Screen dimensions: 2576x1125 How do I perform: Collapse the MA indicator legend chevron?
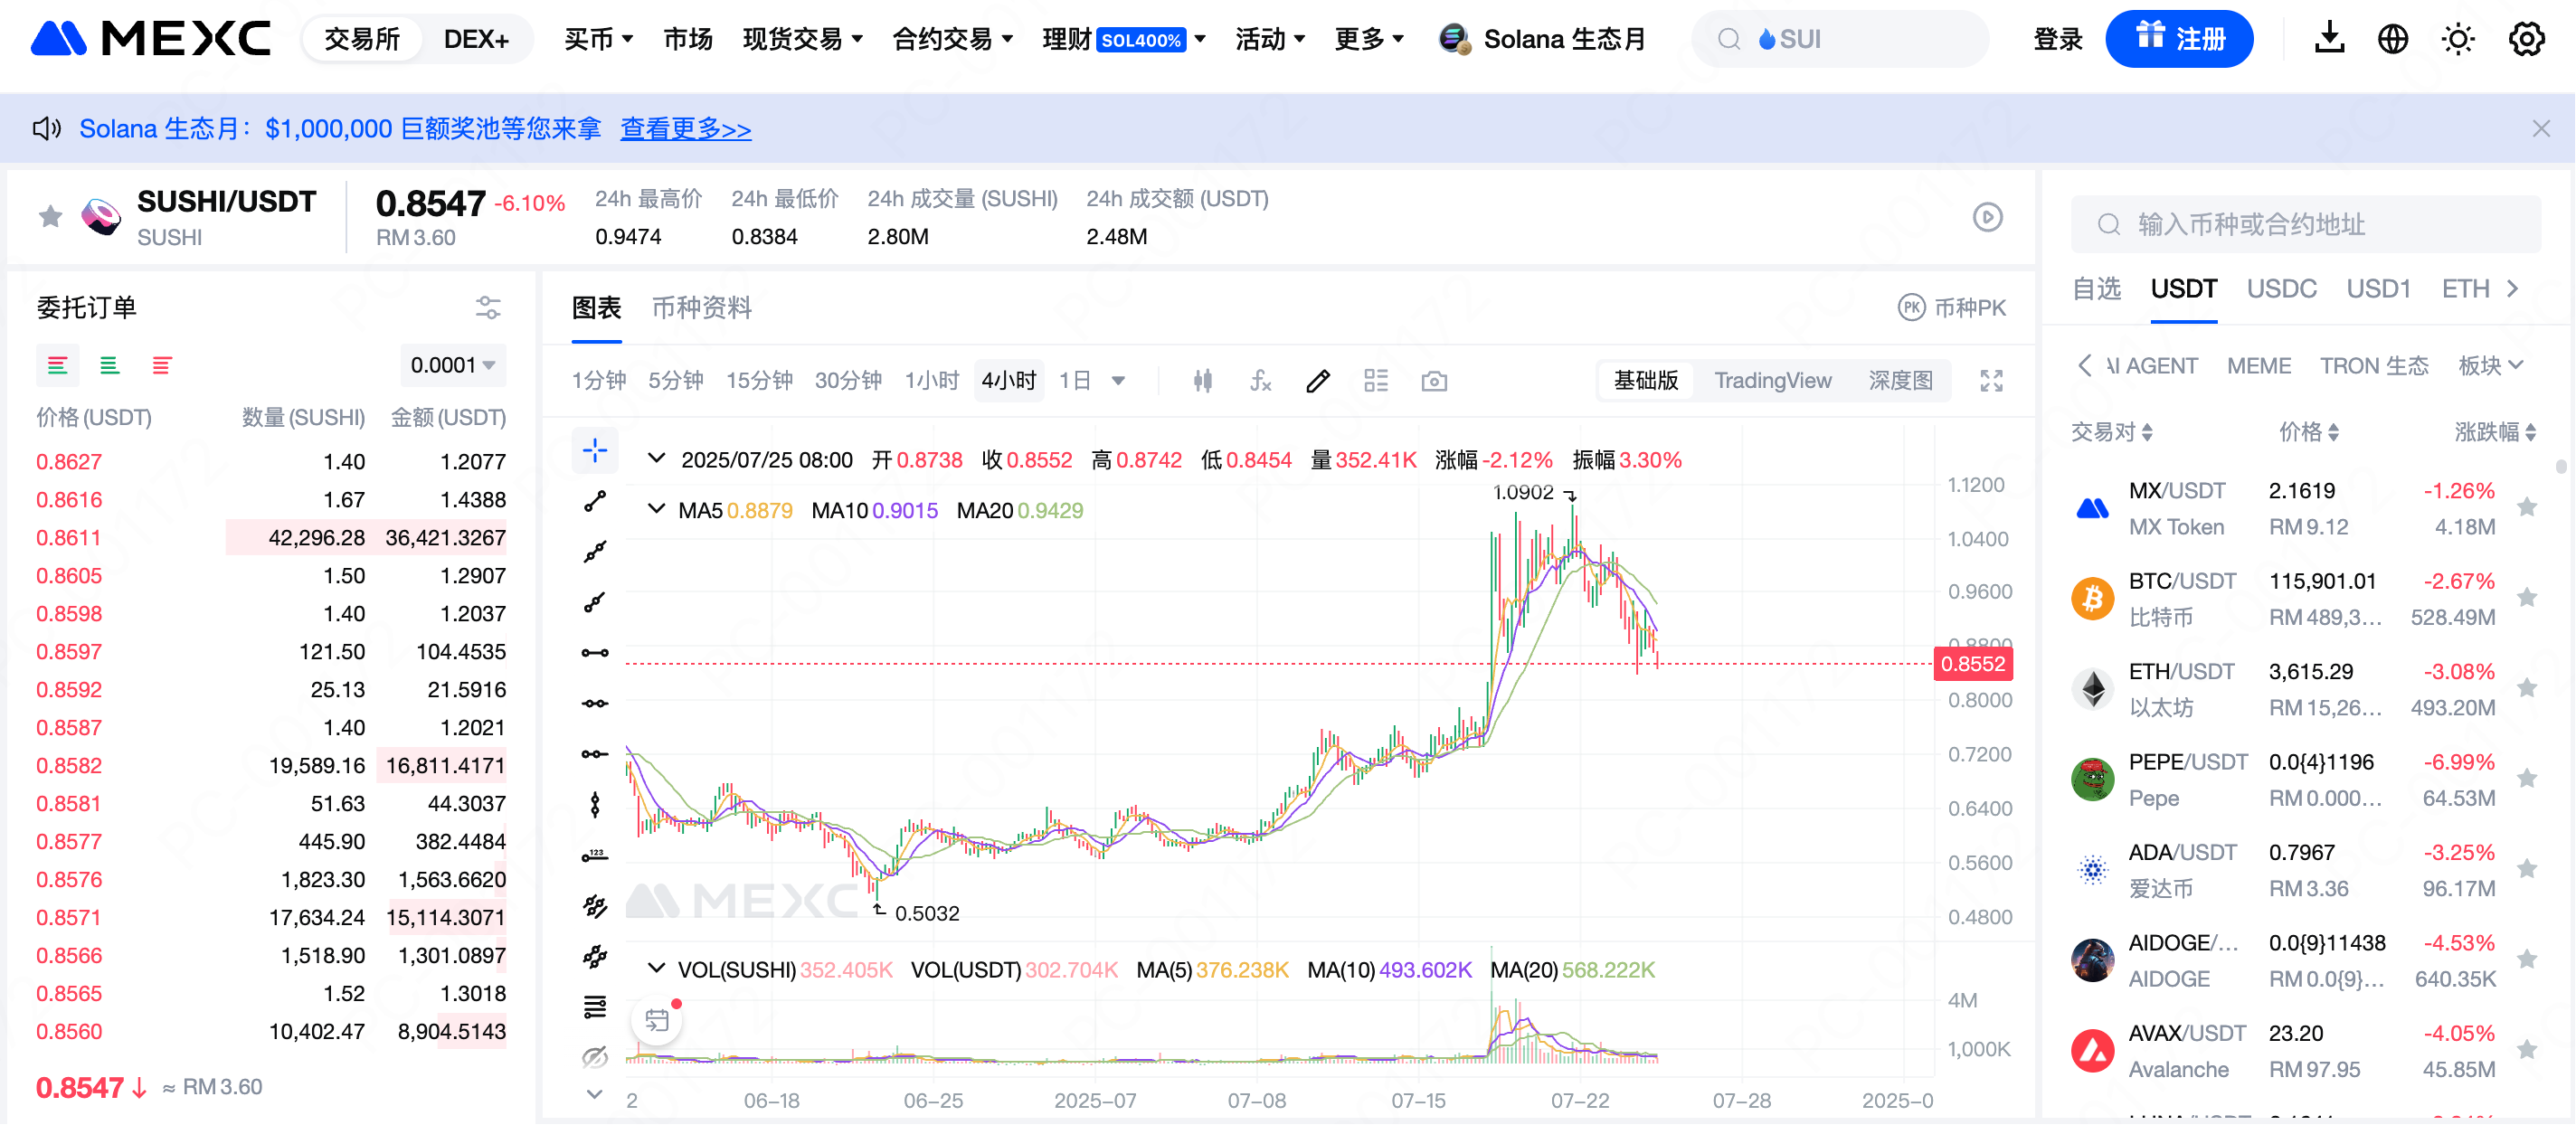656,510
